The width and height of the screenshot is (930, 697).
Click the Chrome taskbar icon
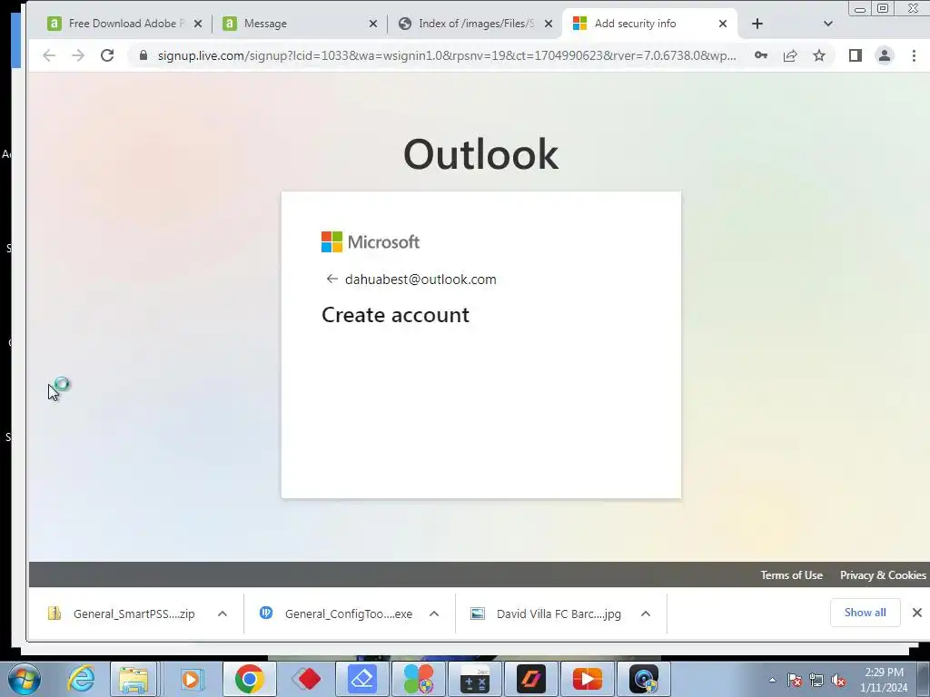point(249,679)
